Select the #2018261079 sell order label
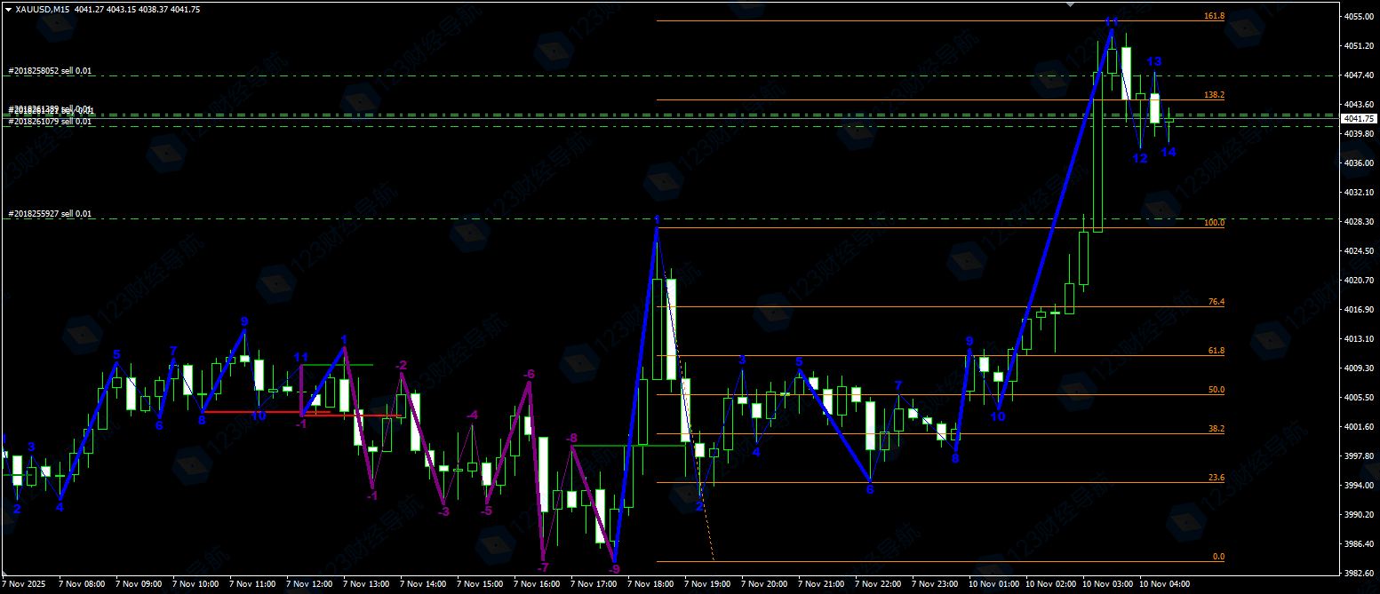Viewport: 1380px width, 594px height. (50, 122)
